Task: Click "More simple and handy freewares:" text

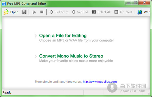Action: 58,82
